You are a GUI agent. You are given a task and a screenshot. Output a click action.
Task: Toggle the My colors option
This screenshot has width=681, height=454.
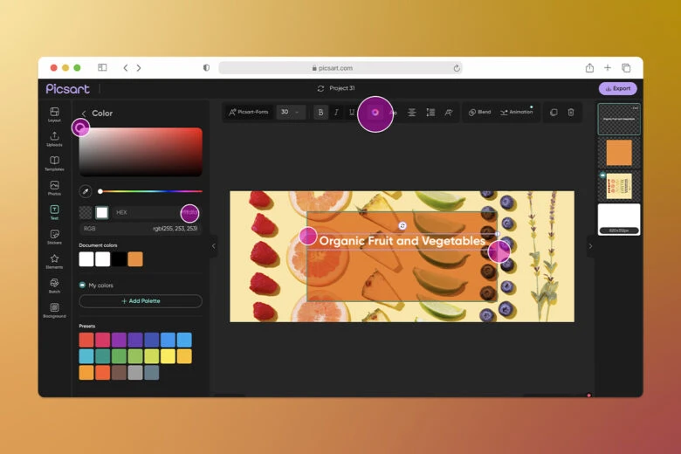point(82,285)
